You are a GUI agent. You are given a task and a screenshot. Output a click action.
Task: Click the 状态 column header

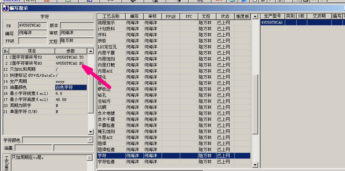(225, 16)
